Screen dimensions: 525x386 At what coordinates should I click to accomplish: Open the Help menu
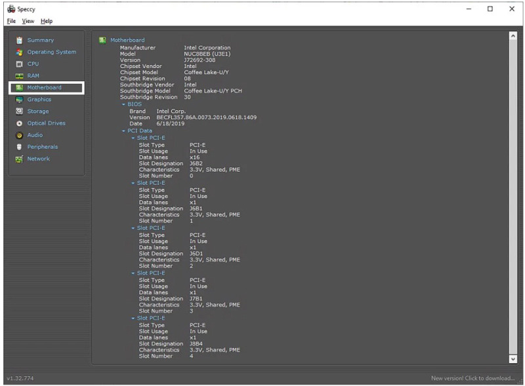point(47,21)
